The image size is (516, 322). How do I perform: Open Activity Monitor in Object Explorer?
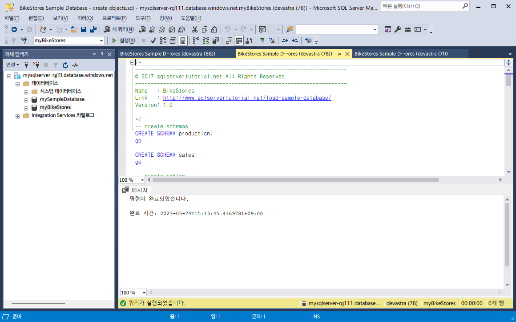[75, 65]
